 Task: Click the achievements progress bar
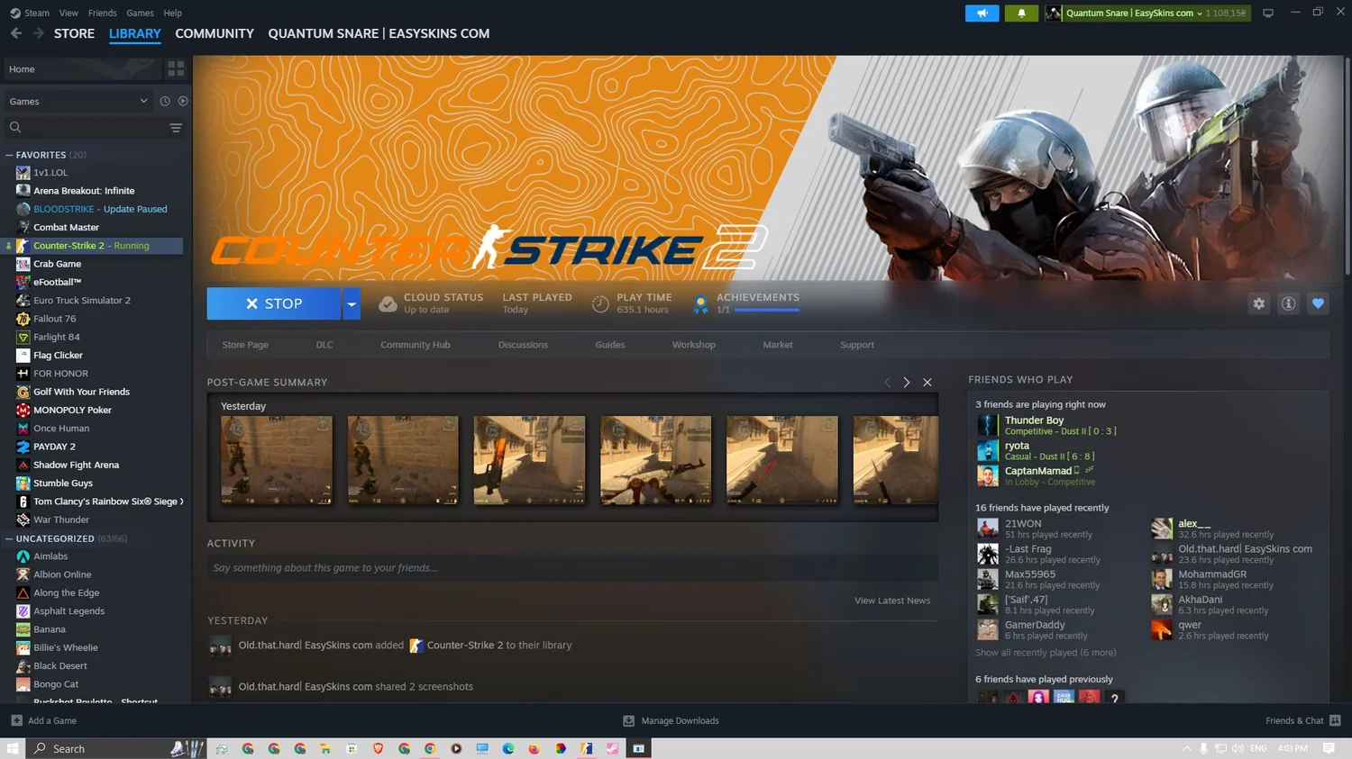click(766, 310)
